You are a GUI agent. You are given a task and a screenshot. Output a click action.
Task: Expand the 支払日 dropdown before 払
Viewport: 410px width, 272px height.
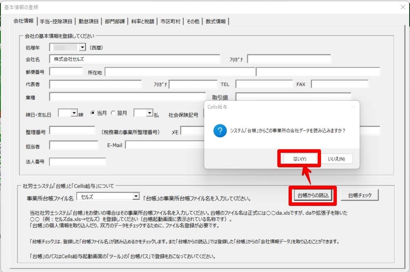(150, 113)
